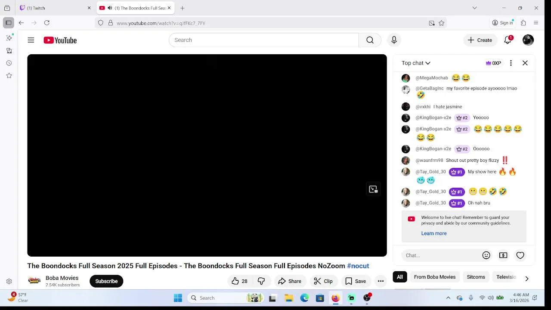Go back to previous page

(x=21, y=23)
